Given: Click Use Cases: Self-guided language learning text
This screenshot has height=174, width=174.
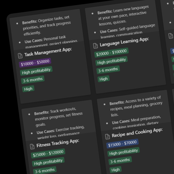Looking at the screenshot, I should click(127, 31).
